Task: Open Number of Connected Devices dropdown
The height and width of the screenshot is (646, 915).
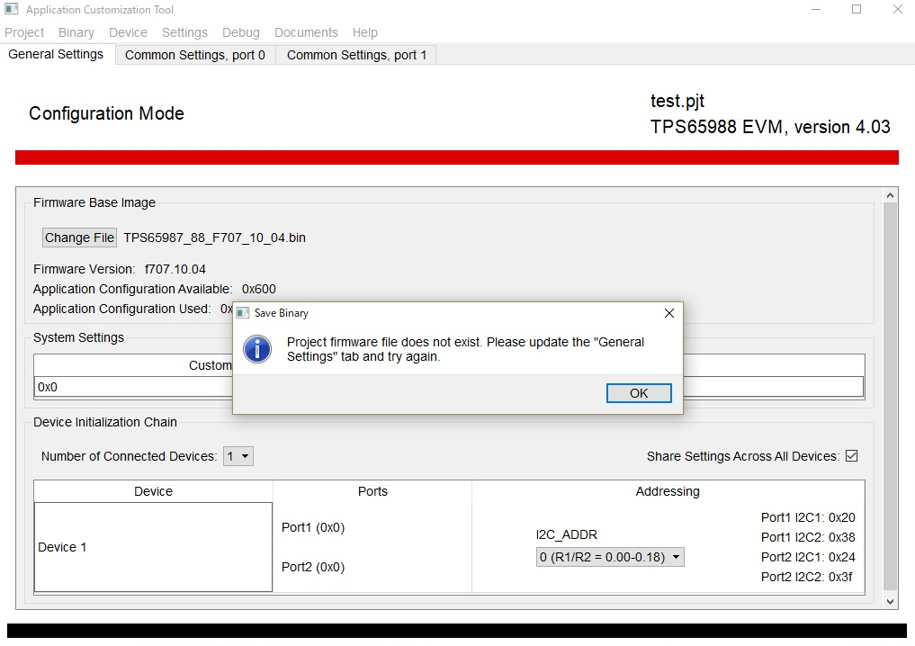Action: click(238, 456)
